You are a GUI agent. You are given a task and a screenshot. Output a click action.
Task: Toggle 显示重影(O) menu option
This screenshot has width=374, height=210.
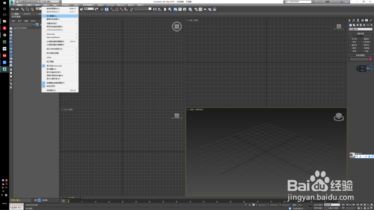(60, 69)
